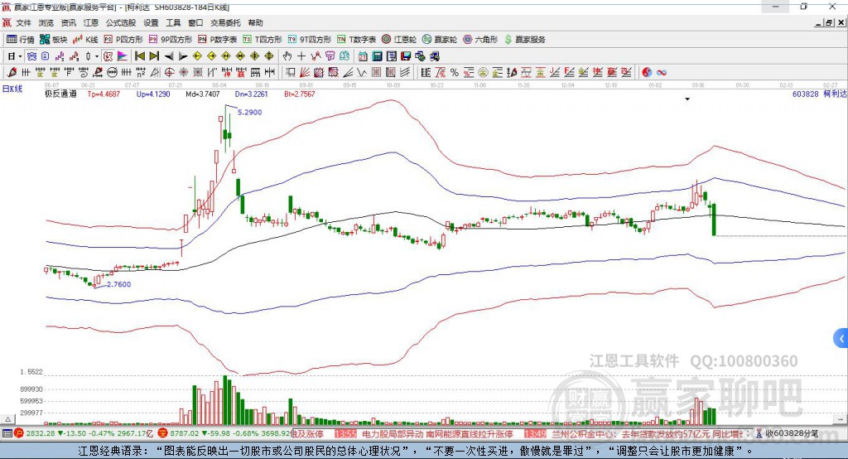Click the 极反通道 indicator label

[x=60, y=94]
